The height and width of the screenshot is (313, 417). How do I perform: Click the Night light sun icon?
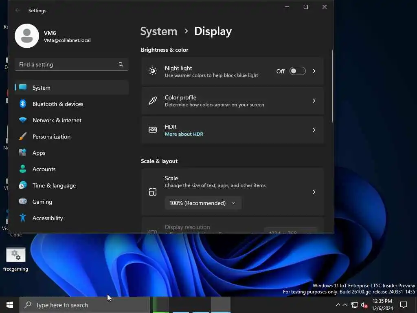(x=153, y=71)
